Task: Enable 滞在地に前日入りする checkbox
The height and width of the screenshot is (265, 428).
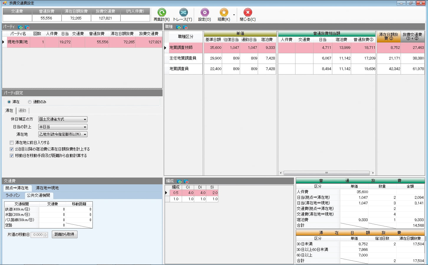Action: [12, 143]
